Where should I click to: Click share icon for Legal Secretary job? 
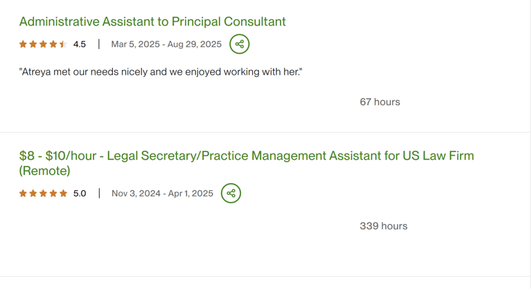coord(231,194)
